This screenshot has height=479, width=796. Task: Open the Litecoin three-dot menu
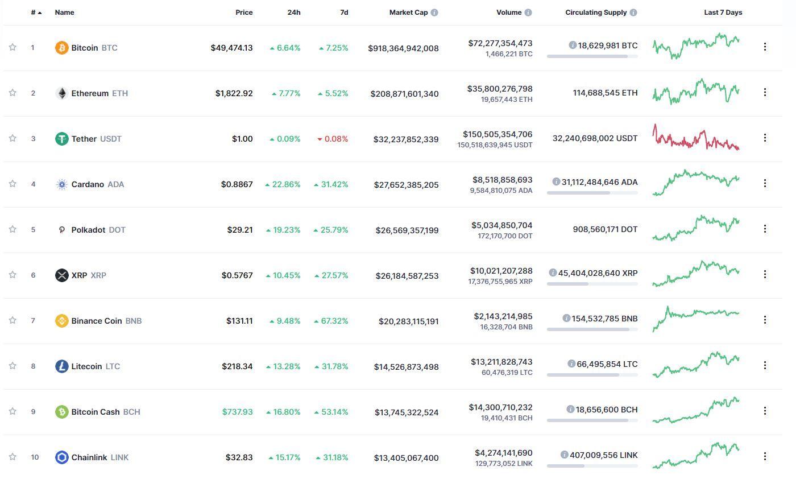click(x=765, y=365)
